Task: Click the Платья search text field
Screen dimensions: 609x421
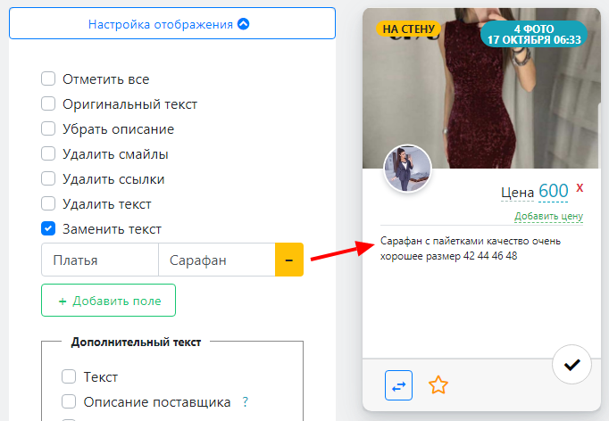Action: [x=99, y=260]
